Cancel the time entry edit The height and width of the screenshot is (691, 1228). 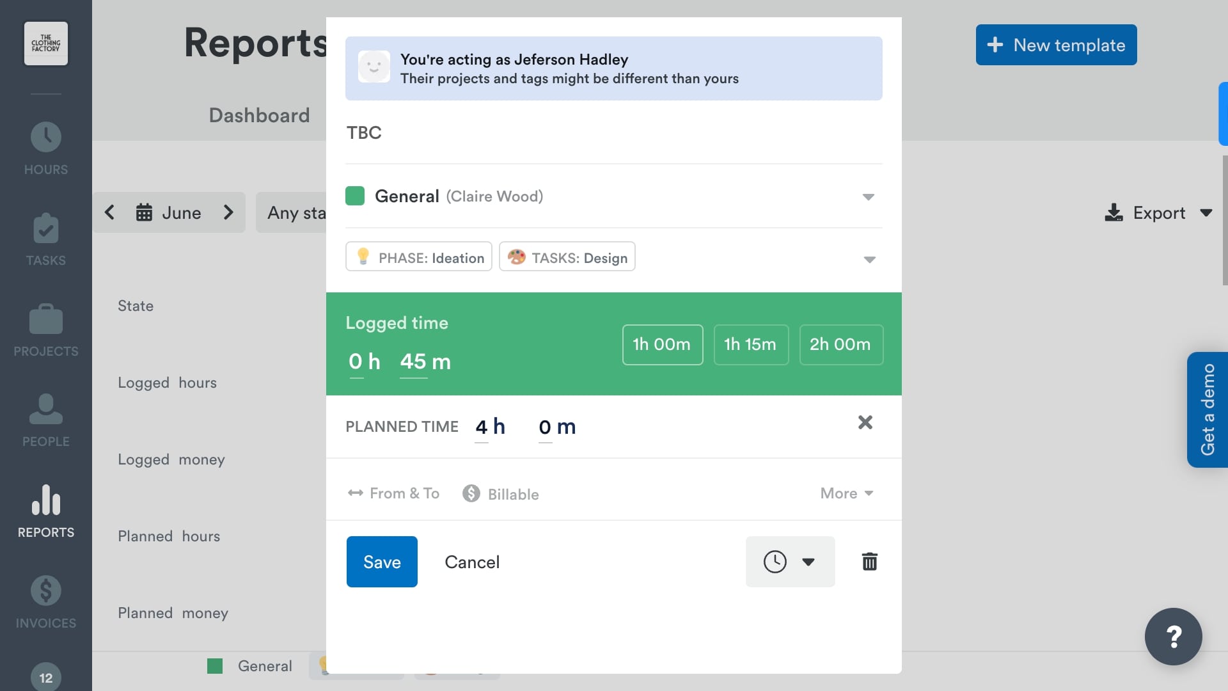pos(472,562)
